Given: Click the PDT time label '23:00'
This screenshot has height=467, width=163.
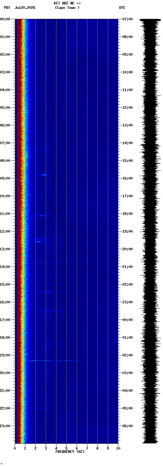Looking at the screenshot, I should 5,426.
